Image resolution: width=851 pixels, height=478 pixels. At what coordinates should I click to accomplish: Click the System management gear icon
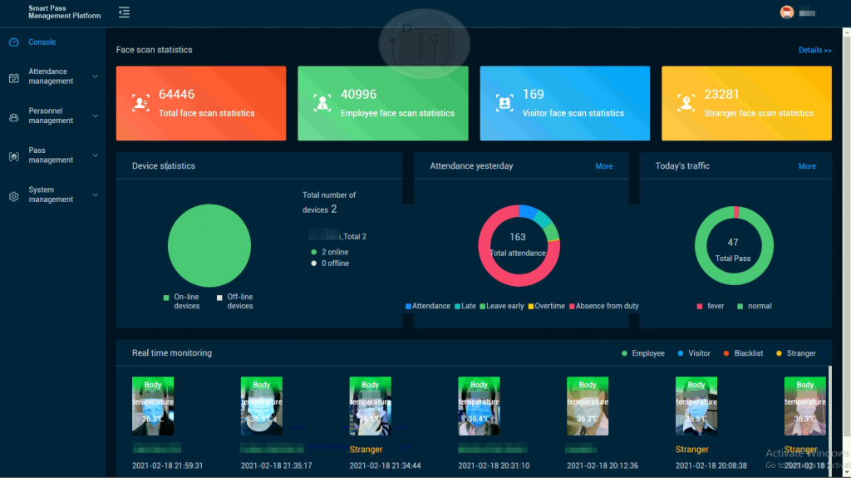pos(13,196)
